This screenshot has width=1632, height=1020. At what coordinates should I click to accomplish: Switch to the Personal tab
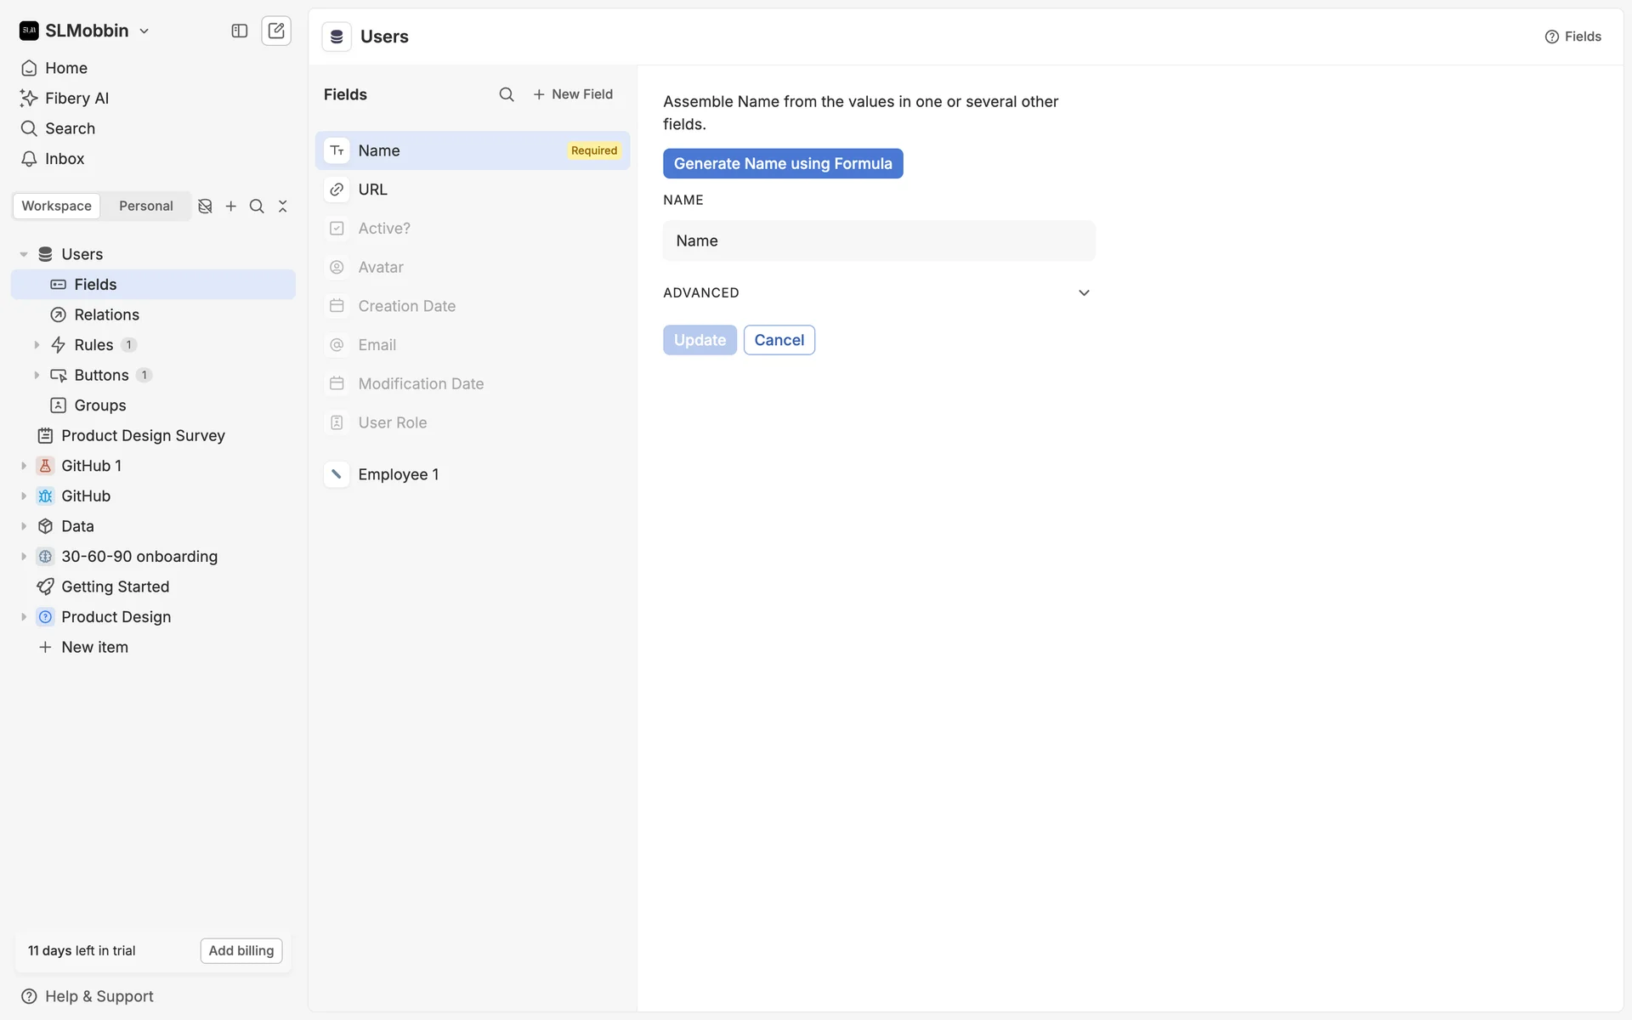coord(145,207)
